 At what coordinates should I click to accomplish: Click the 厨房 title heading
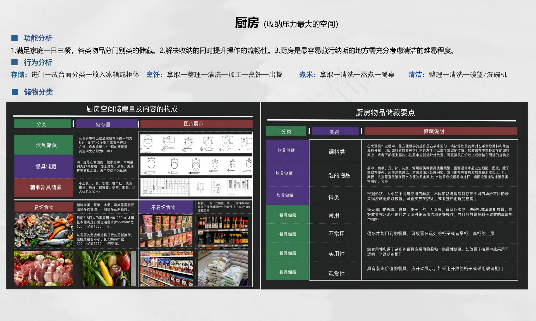247,23
